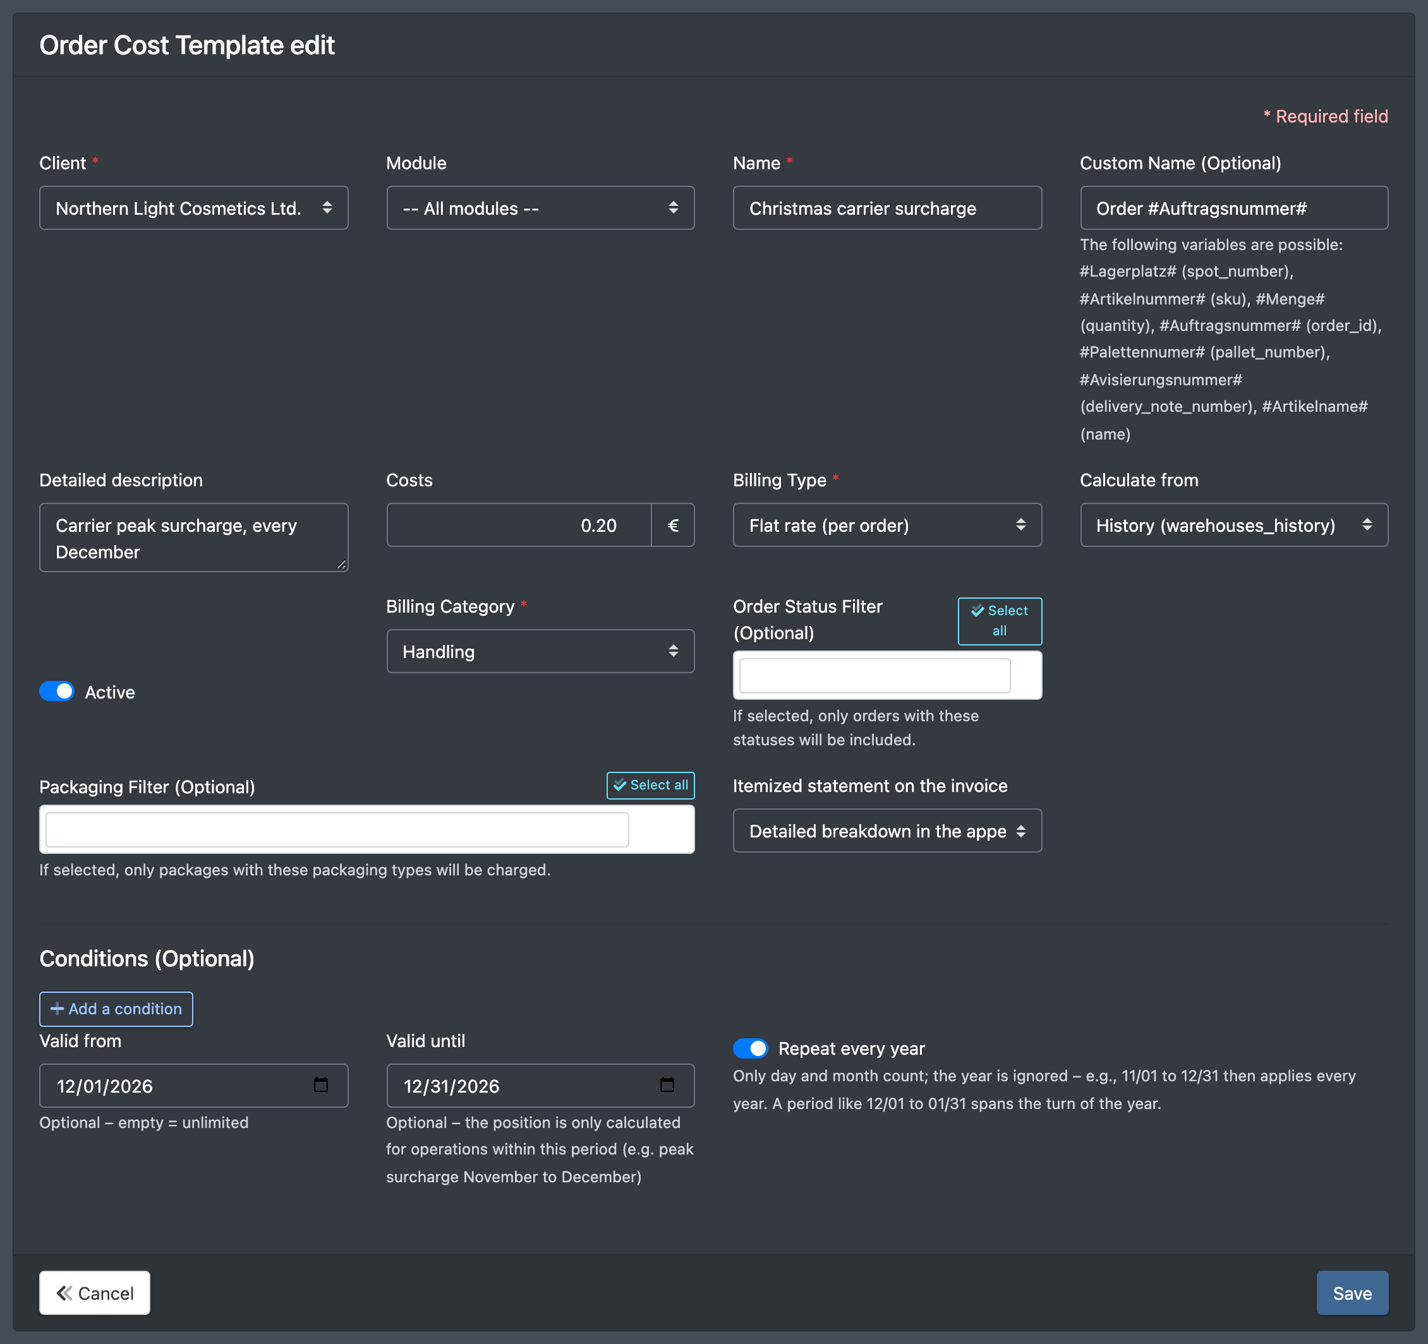Open the Calculate from dropdown
Viewport: 1428px width, 1344px height.
(1233, 525)
